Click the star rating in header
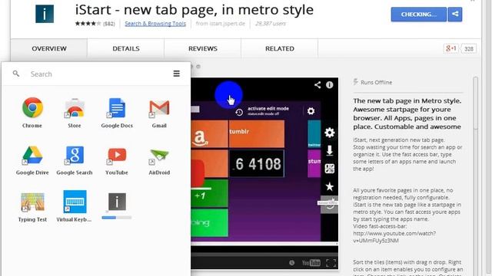This screenshot has height=276, width=492. pos(88,24)
